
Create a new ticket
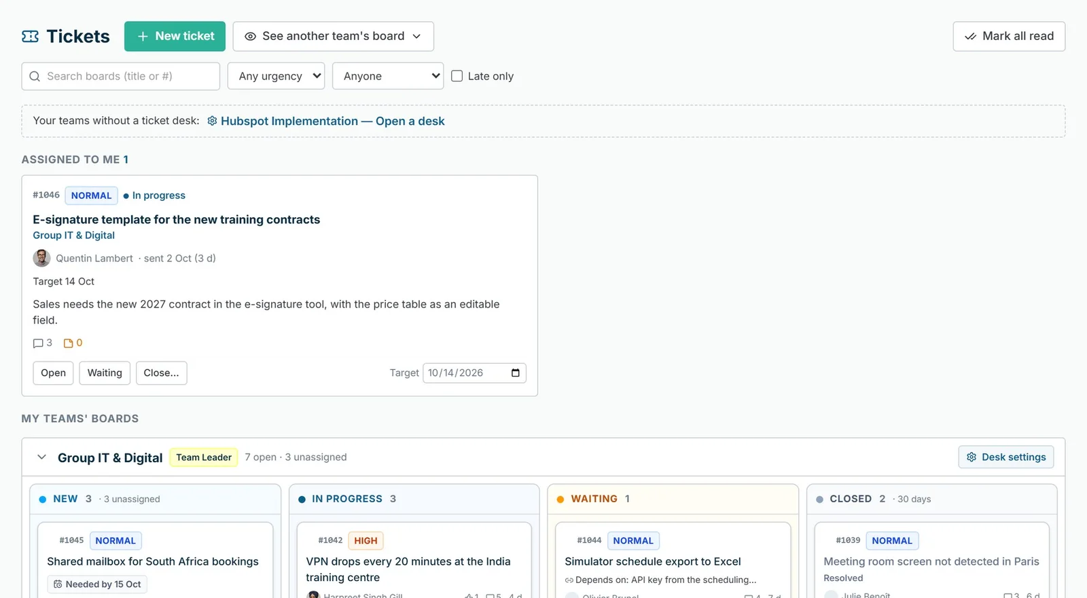(175, 36)
